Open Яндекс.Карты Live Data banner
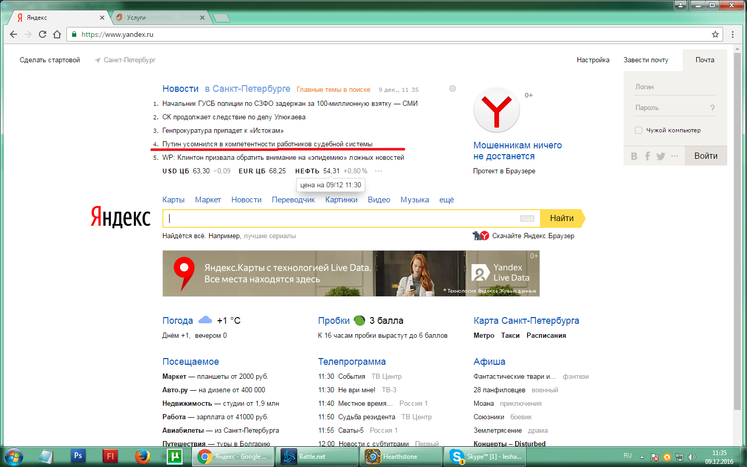747x467 pixels. pyautogui.click(x=351, y=273)
